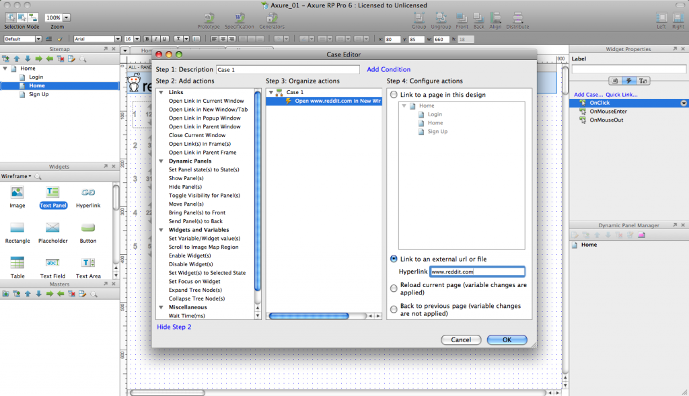The height and width of the screenshot is (396, 689).
Task: Open the Annotations tab in Widget Properties
Action: coord(615,81)
